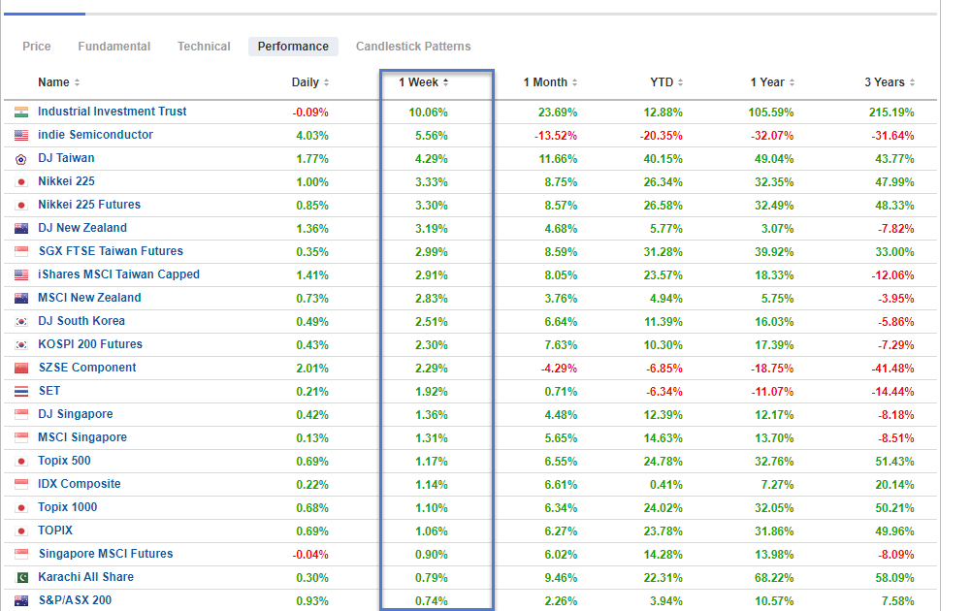Screen dimensions: 971x611
Task: Click Singapore flag beside DJ Singapore
Action: tap(21, 415)
